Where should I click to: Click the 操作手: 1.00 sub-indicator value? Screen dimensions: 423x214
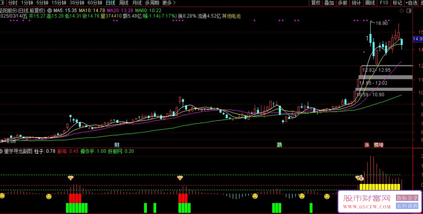point(93,151)
